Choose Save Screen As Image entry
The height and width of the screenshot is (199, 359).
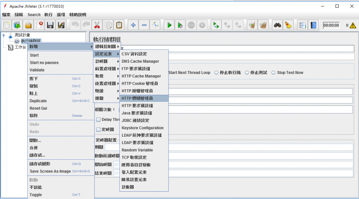pyautogui.click(x=61, y=171)
